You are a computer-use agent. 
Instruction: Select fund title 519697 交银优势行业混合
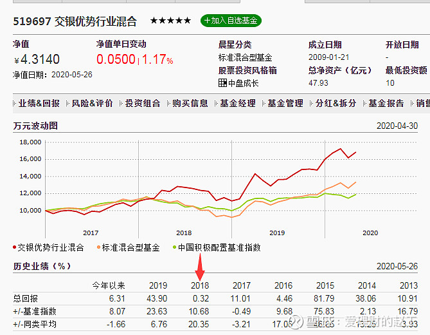(x=75, y=21)
